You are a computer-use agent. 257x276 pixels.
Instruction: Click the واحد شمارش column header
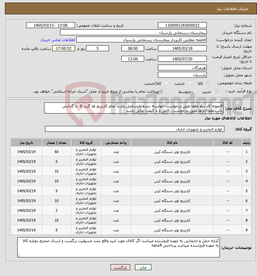pos(116,143)
